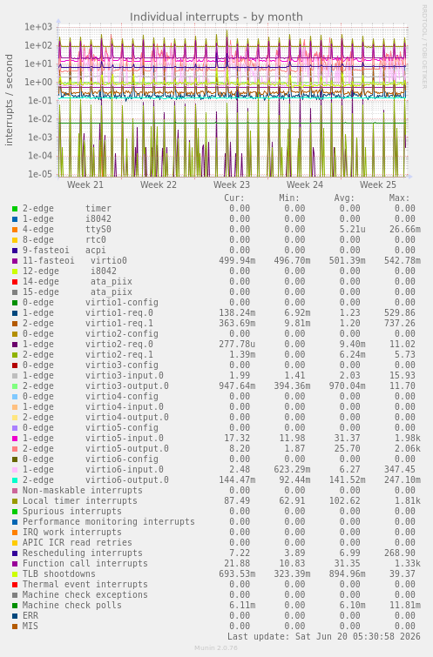The height and width of the screenshot is (657, 433).
Task: Click the 'Thermal event interrupts' legend label
Action: (x=85, y=585)
